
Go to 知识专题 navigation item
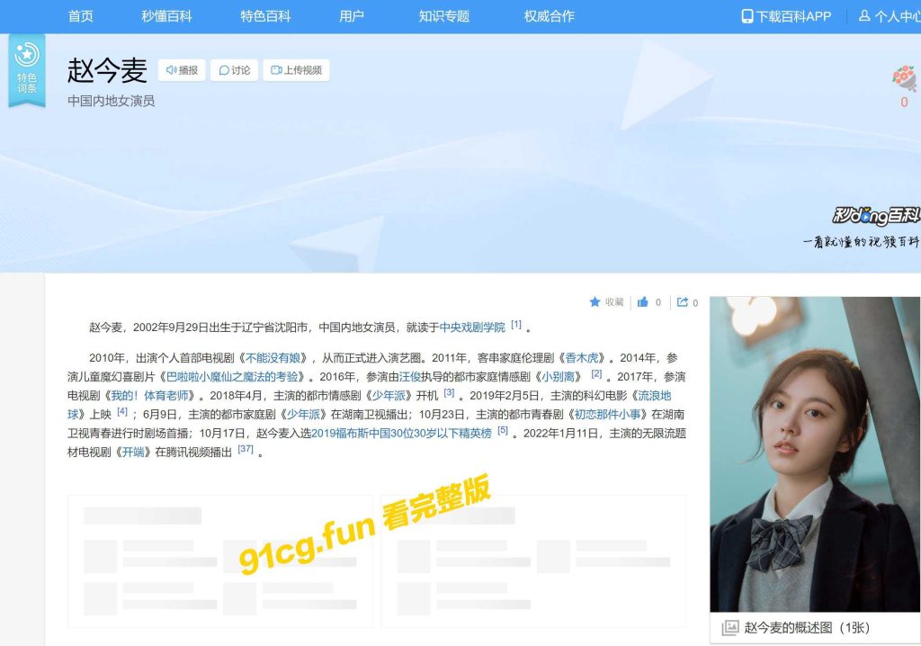[444, 16]
